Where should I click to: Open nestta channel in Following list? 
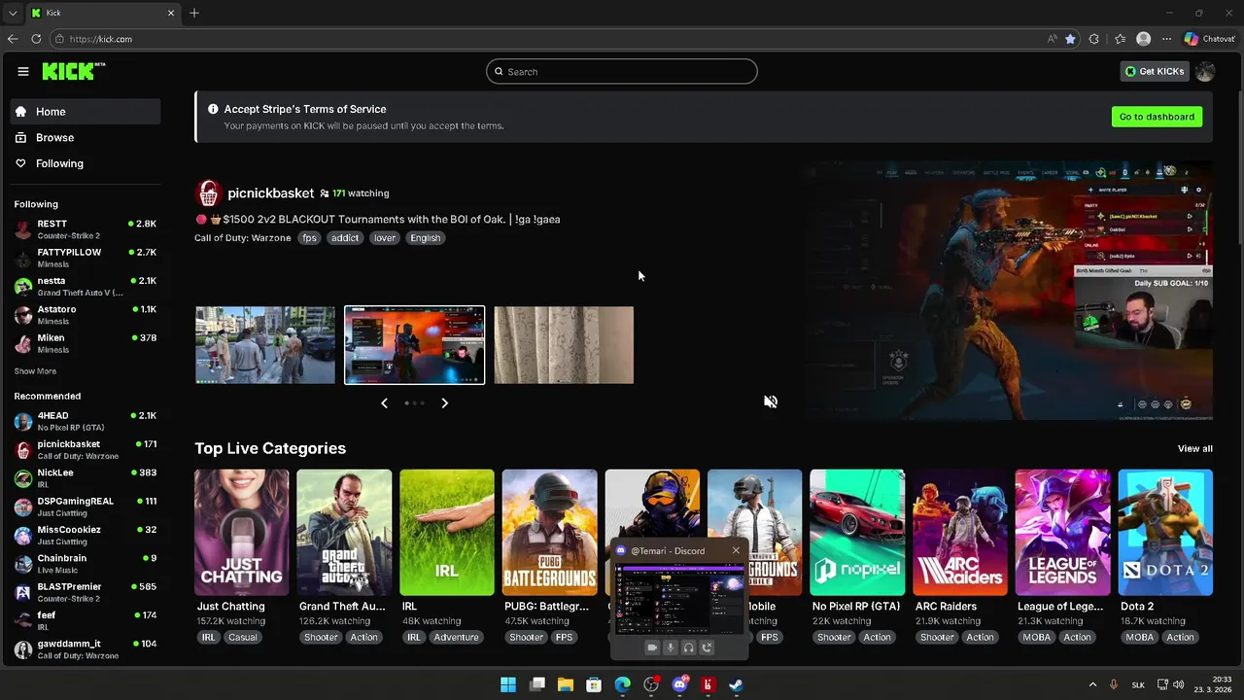pos(86,286)
